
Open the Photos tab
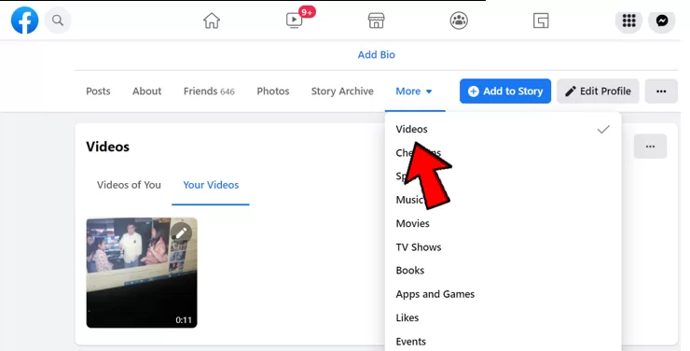(x=273, y=91)
